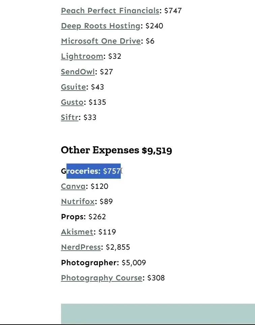Follow the SendOwl link
The height and width of the screenshot is (325, 255).
tap(78, 72)
